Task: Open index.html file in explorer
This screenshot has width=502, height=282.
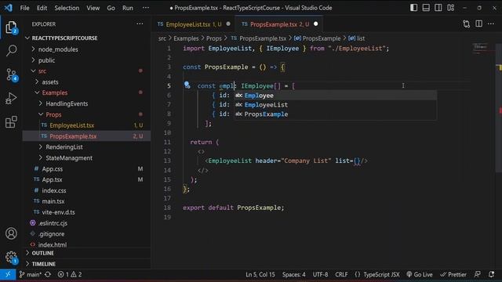Action: click(x=86, y=245)
